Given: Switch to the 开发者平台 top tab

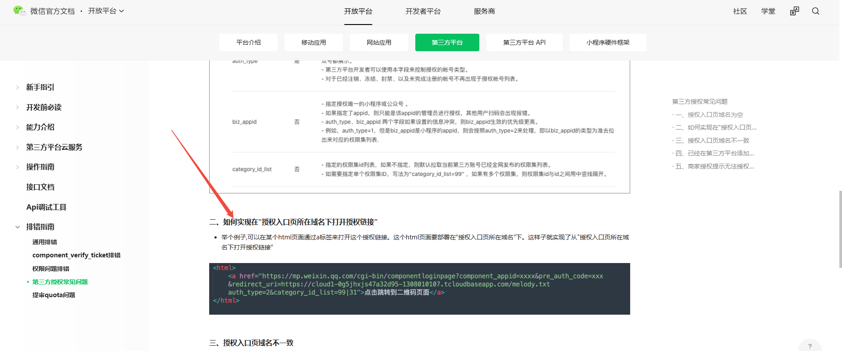Looking at the screenshot, I should coord(423,11).
